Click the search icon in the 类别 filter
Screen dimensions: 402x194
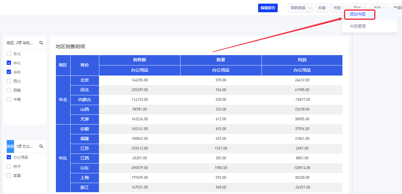coord(41,146)
